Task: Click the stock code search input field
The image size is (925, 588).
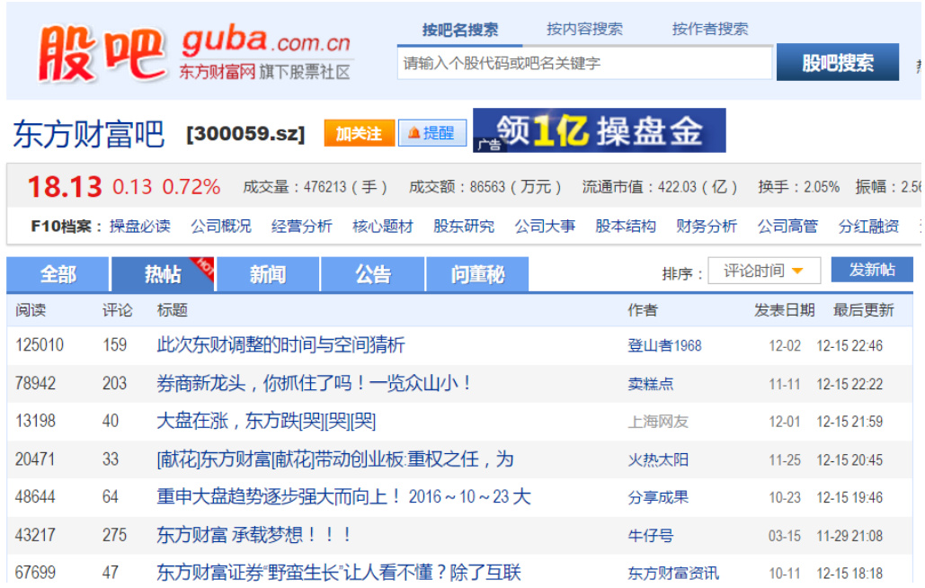Action: 584,63
